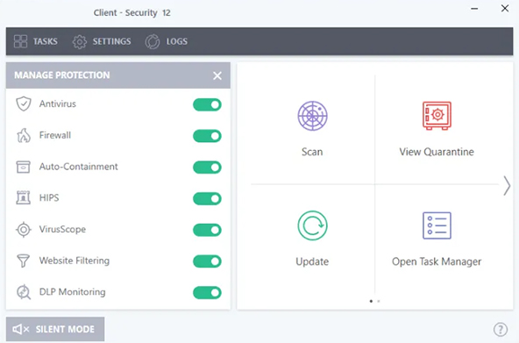The width and height of the screenshot is (519, 343).
Task: Click the HIPS castle icon
Action: coord(23,197)
